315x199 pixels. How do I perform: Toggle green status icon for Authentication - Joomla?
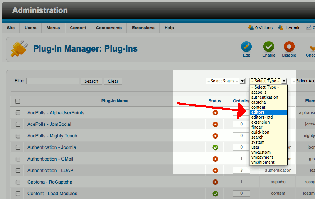pyautogui.click(x=216, y=147)
